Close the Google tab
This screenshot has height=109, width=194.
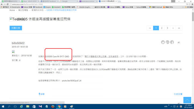tap(77, 1)
